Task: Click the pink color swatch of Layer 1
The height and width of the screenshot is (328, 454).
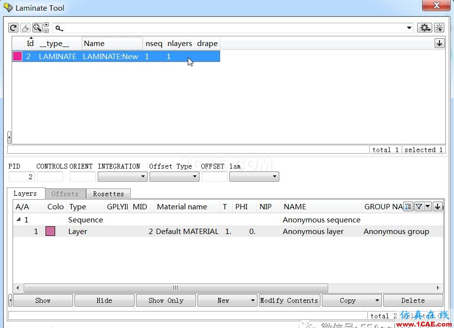Action: pos(50,231)
